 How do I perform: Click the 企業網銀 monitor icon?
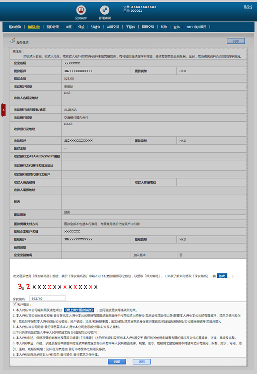click(x=81, y=10)
